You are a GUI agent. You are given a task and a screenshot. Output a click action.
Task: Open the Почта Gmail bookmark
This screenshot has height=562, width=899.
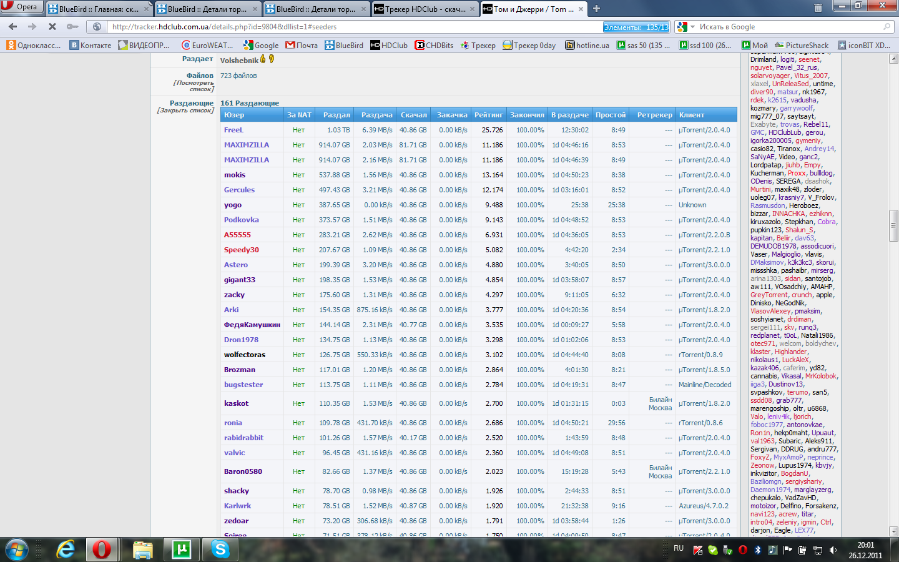pyautogui.click(x=302, y=45)
